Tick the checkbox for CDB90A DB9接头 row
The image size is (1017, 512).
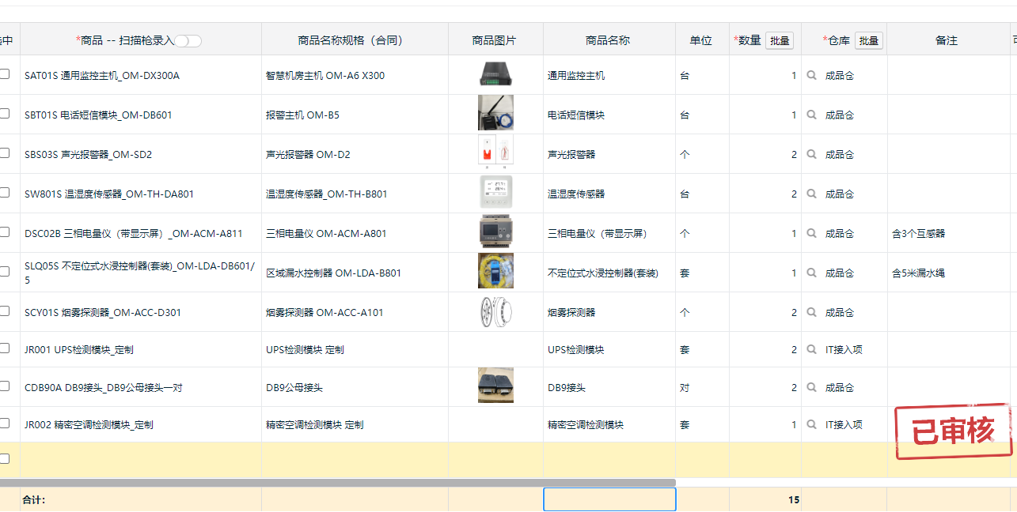click(5, 386)
